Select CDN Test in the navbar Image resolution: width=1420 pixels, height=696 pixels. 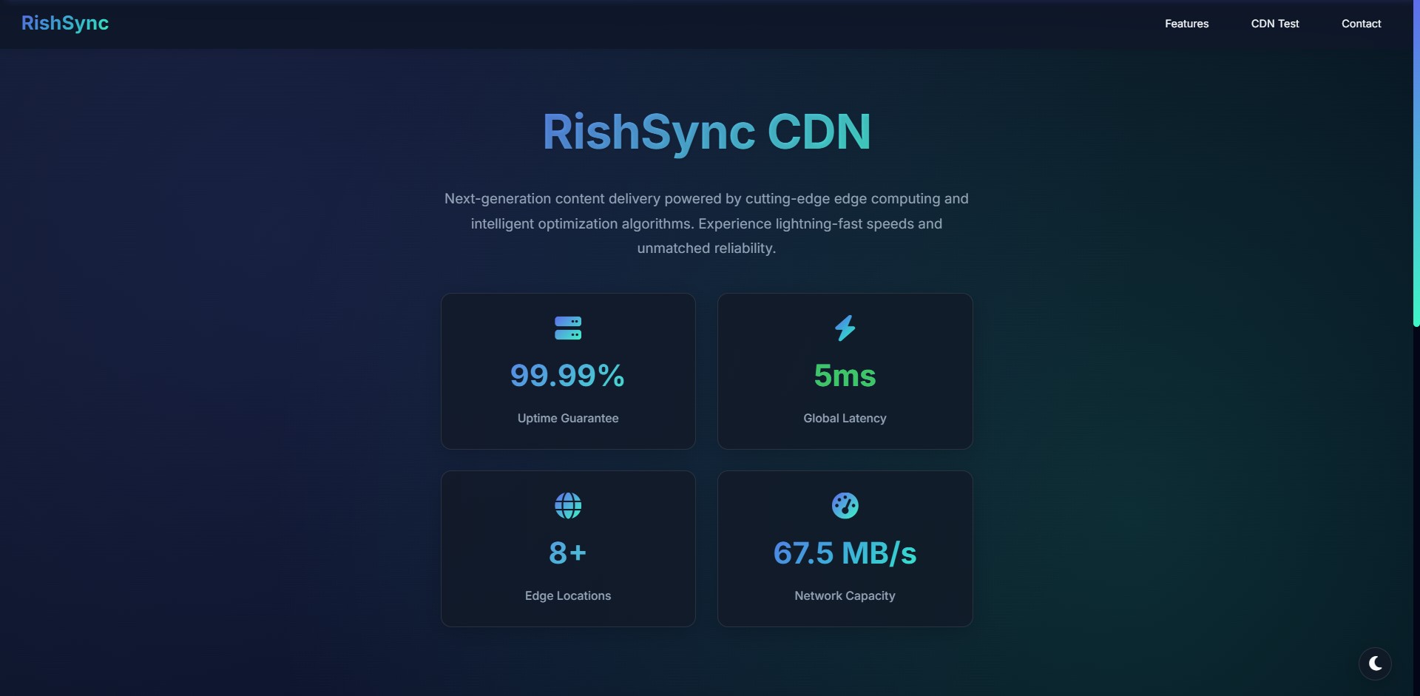1274,23
